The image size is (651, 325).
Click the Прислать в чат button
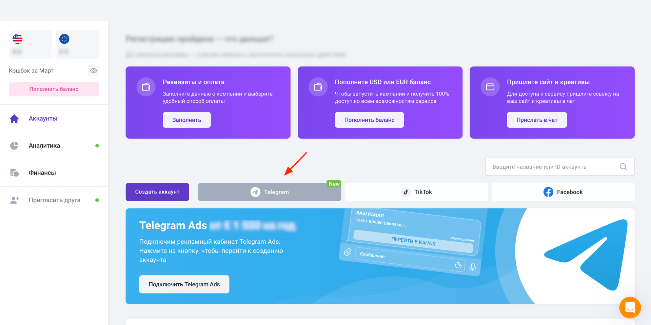[x=537, y=120]
